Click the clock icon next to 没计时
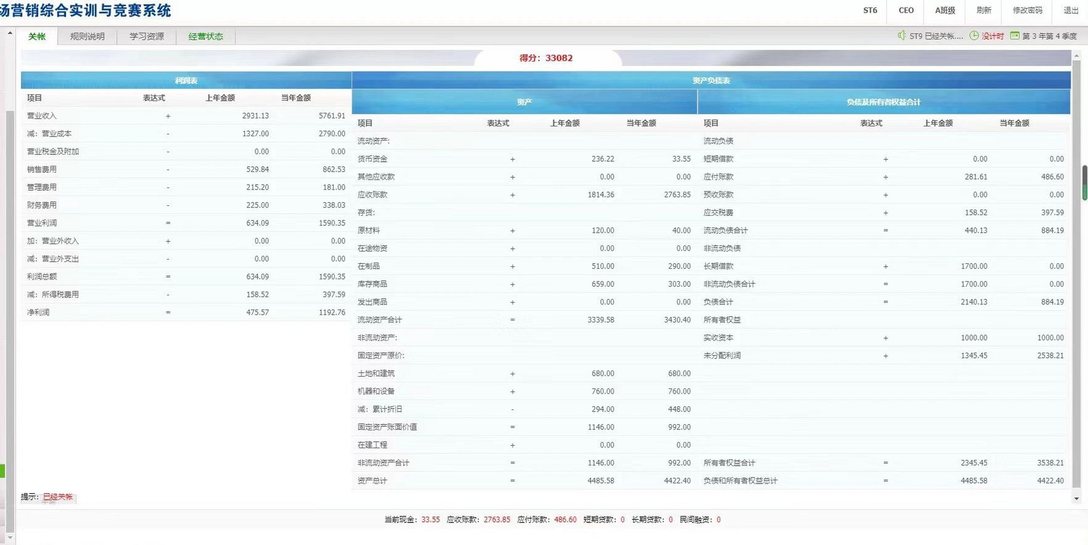The height and width of the screenshot is (545, 1088). [975, 36]
